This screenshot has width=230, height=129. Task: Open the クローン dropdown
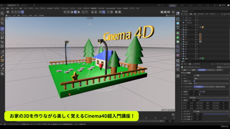pos(211,78)
